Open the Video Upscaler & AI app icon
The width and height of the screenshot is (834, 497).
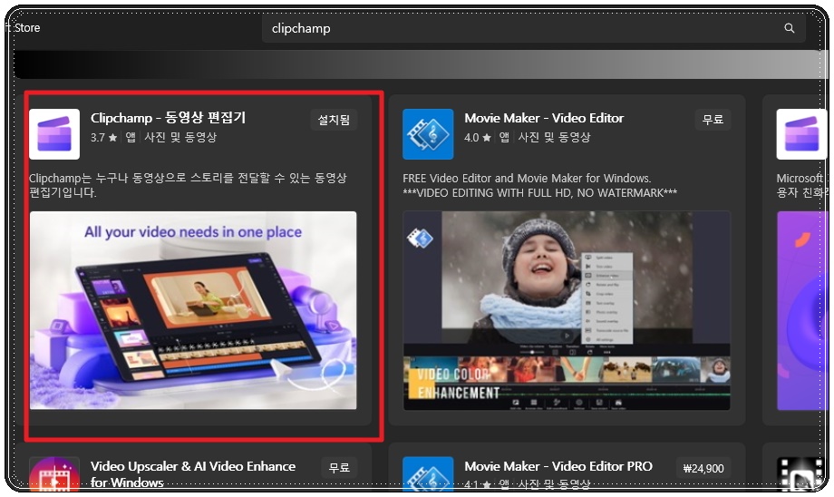pos(54,473)
